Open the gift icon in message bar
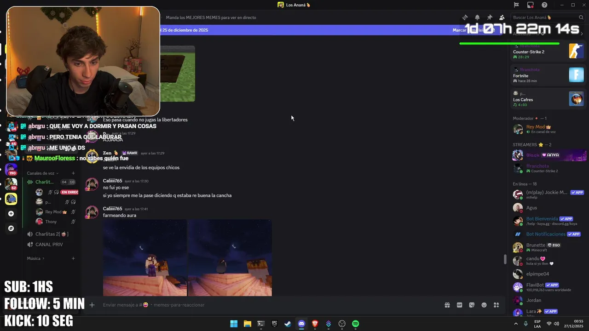 tap(447, 305)
